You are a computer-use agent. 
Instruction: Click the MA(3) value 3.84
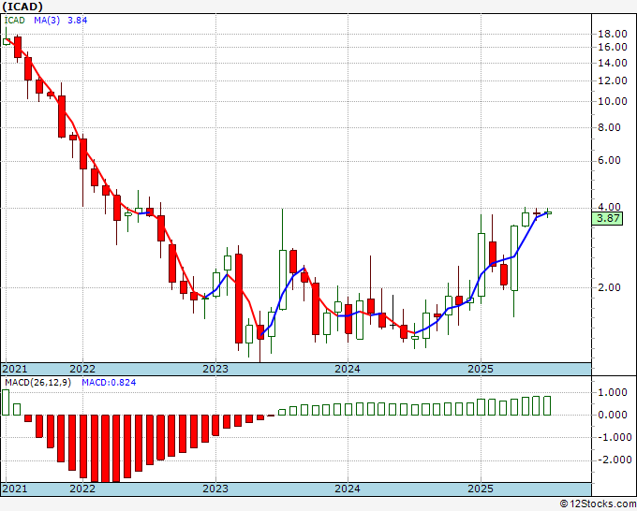(x=77, y=20)
